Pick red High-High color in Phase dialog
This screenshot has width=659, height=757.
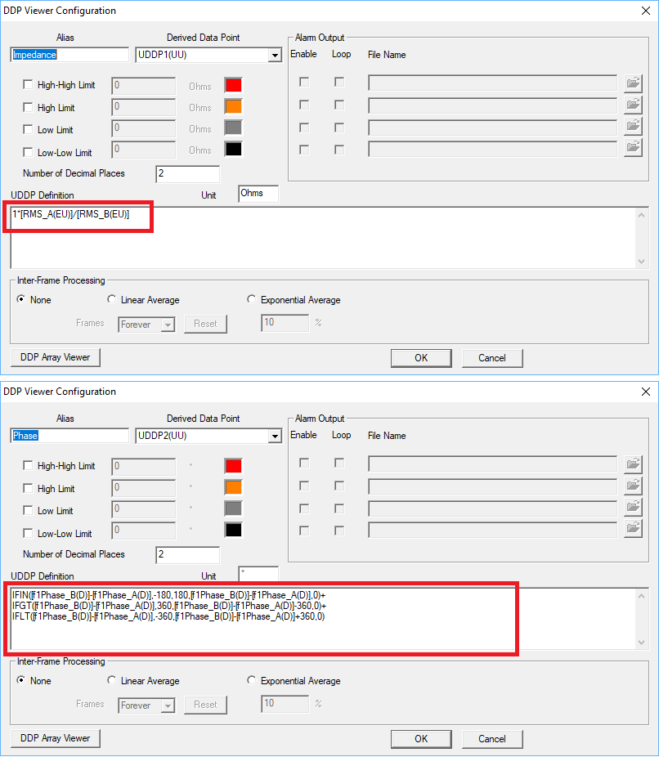point(233,466)
